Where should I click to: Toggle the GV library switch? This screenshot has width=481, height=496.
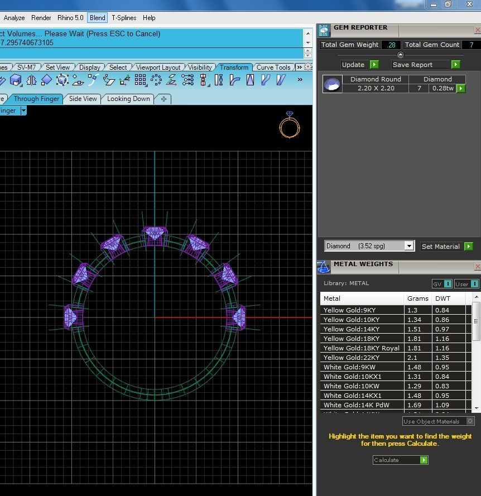[x=442, y=284]
